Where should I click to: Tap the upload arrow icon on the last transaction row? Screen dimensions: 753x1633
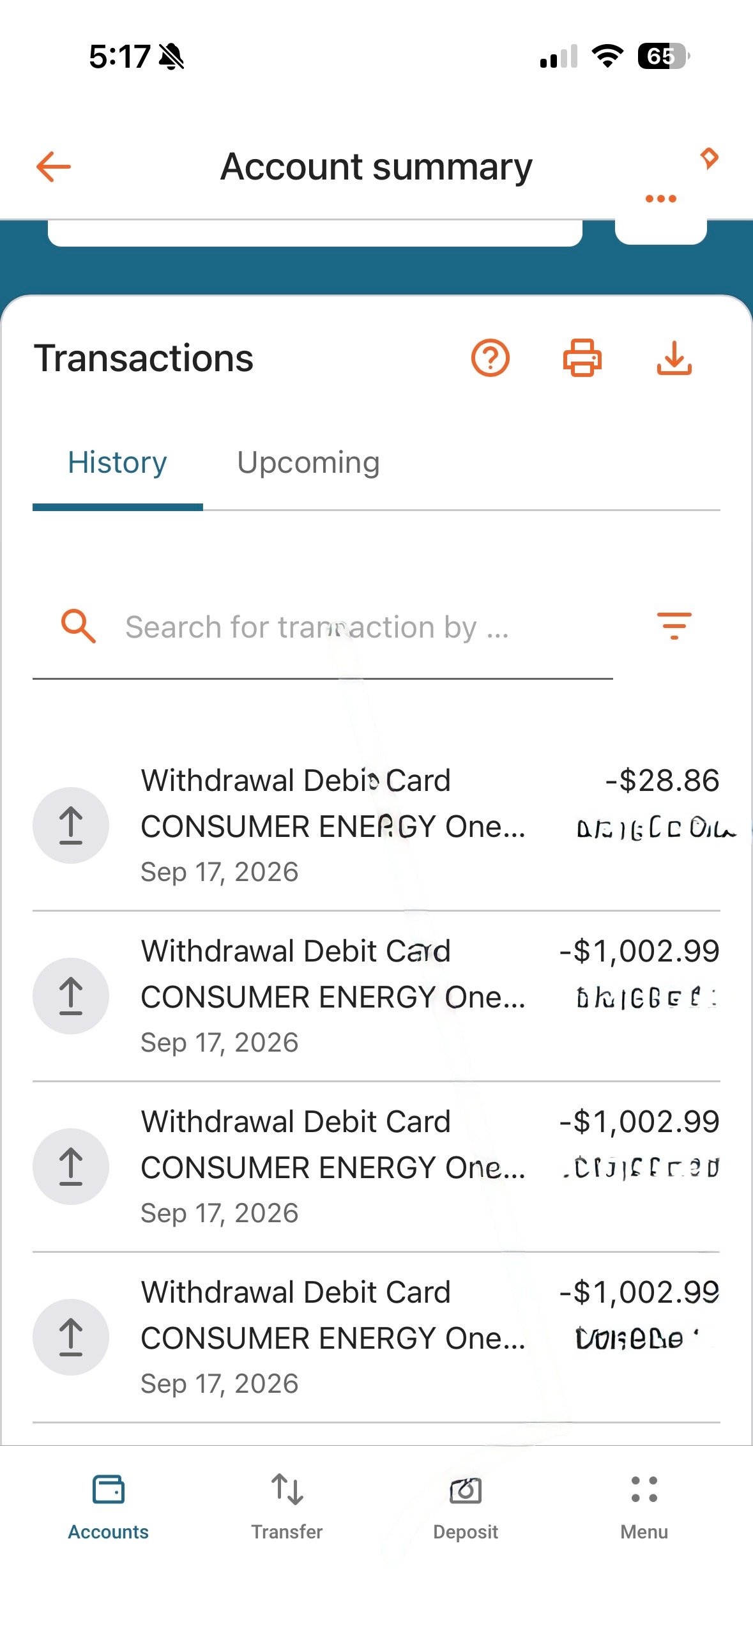click(x=71, y=1337)
